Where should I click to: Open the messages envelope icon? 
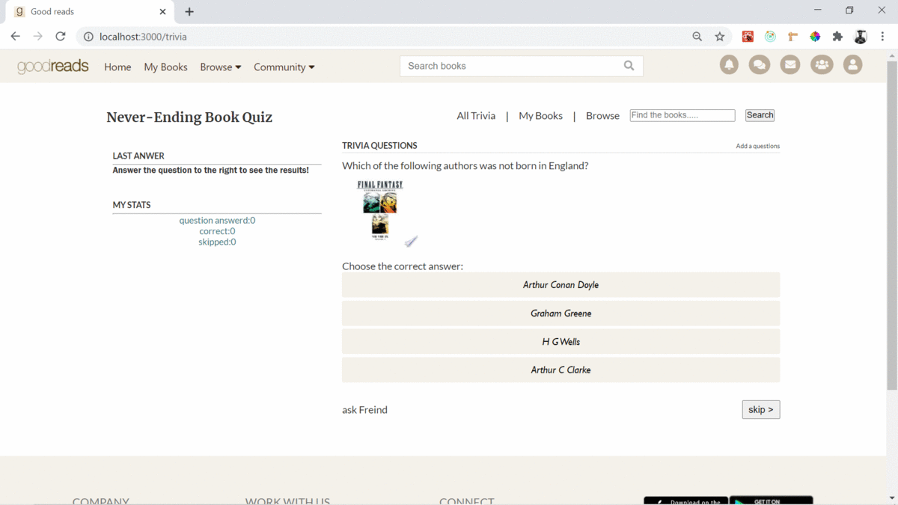(x=790, y=65)
